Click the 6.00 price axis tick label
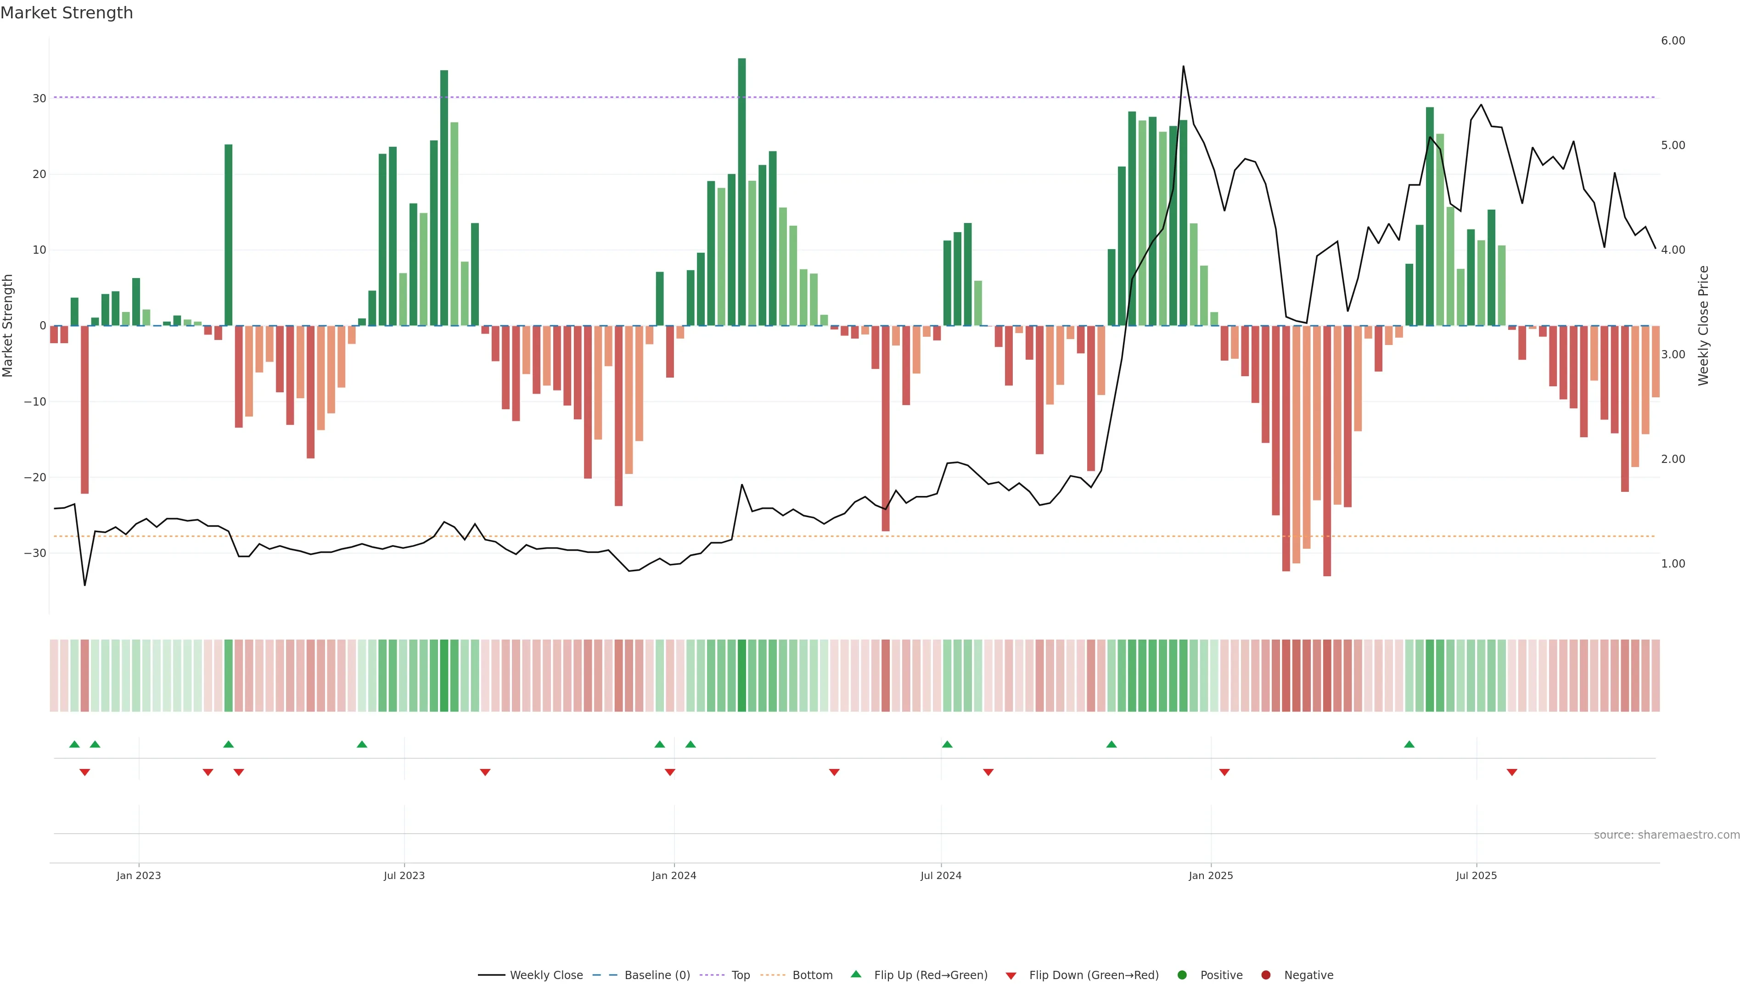 click(1673, 41)
